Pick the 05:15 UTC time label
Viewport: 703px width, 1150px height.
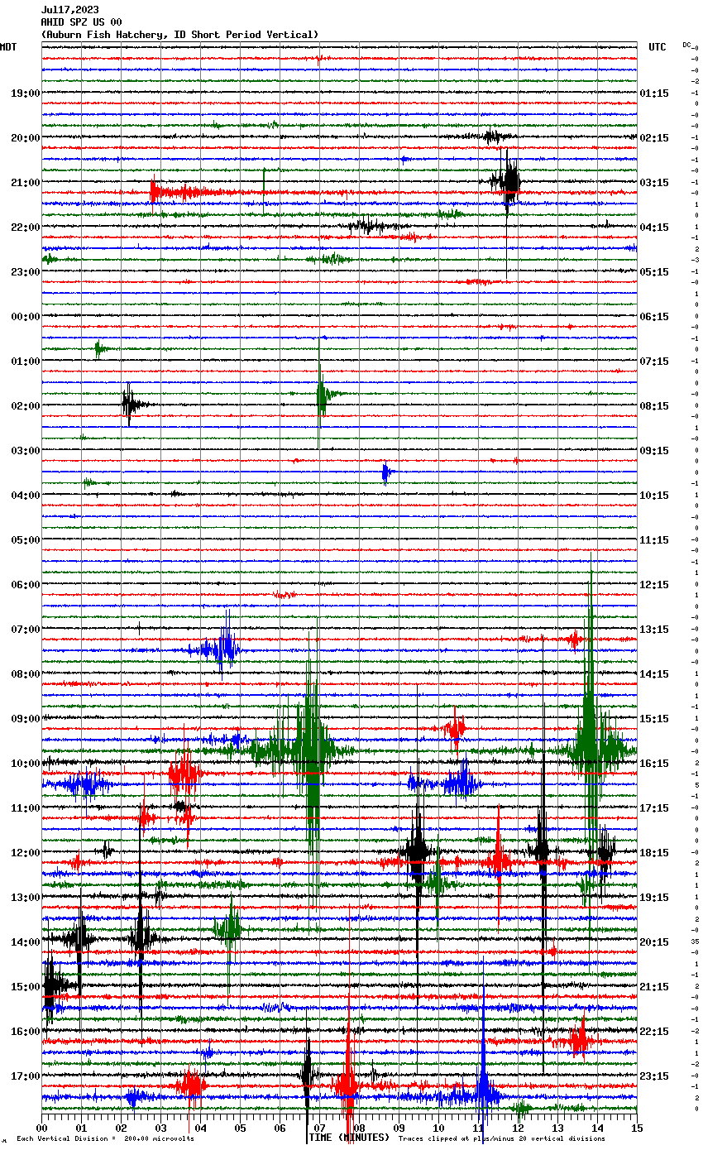pyautogui.click(x=654, y=272)
